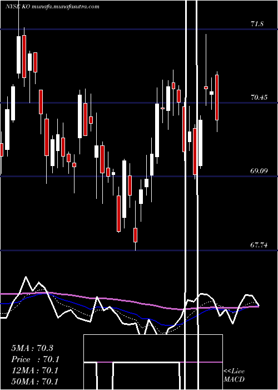This screenshot has width=278, height=390.
Task: Click the 5MA : 70.3 reading
Action: click(32, 348)
